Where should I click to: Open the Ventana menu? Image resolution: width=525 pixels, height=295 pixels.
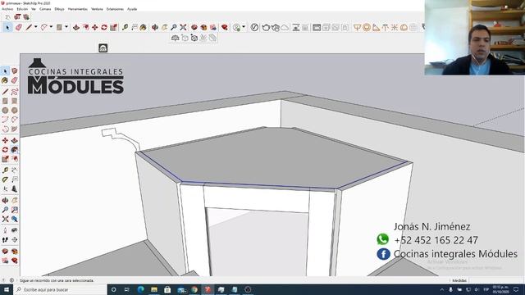[x=97, y=9]
